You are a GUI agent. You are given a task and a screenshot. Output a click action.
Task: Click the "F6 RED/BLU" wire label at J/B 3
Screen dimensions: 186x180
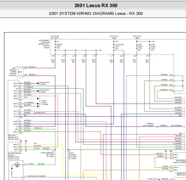click(x=30, y=75)
